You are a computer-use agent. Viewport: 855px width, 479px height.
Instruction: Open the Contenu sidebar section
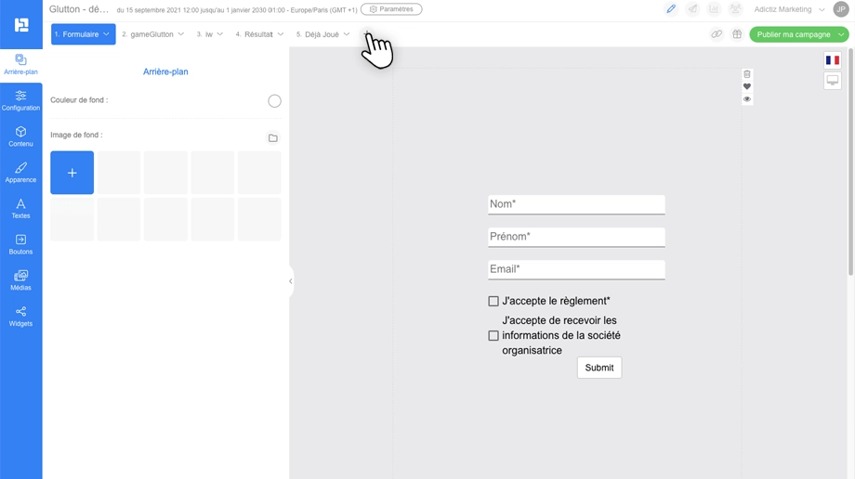[20, 136]
